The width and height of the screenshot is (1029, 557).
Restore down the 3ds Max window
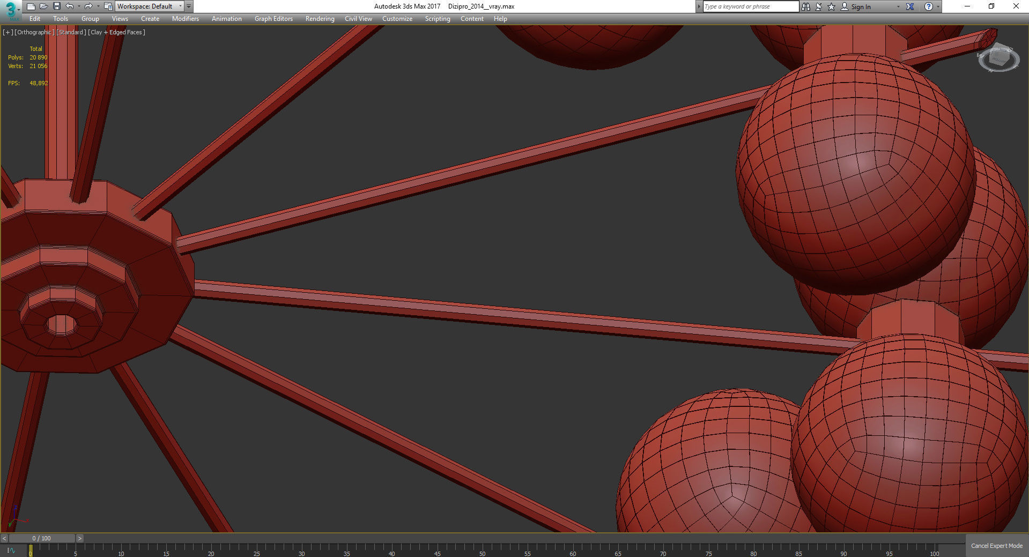tap(991, 6)
